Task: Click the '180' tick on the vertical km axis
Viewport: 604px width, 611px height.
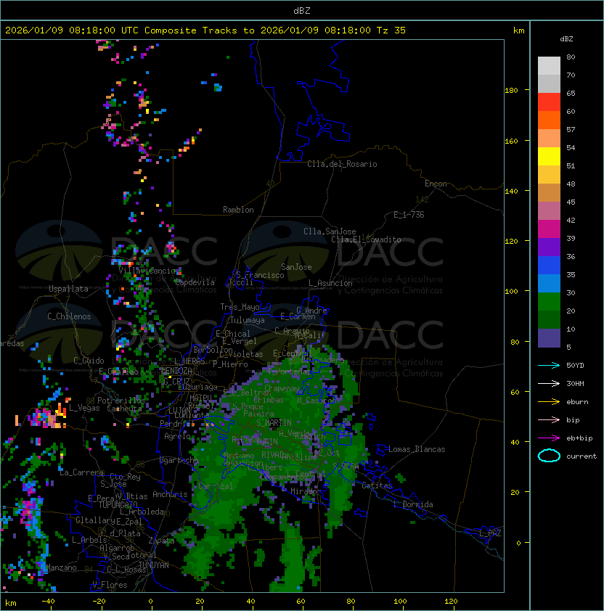Action: pos(511,91)
